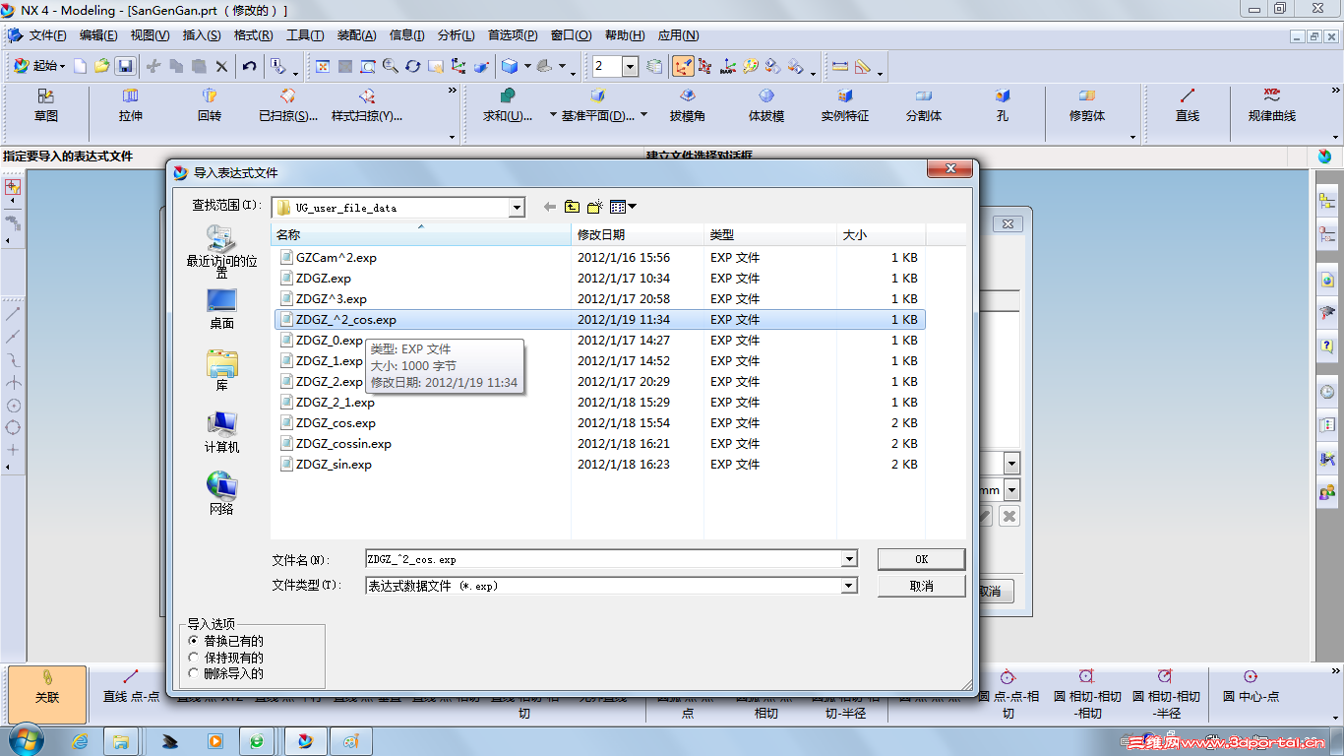Select the 直线 (Line) curve tool
Image resolution: width=1344 pixels, height=756 pixels.
click(x=1188, y=106)
